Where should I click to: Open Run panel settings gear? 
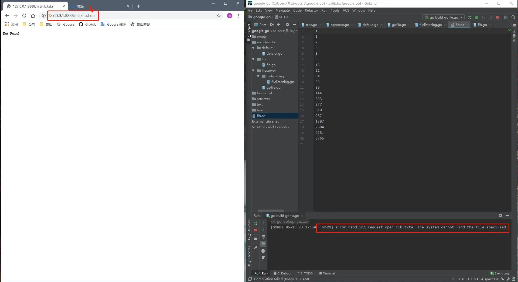click(501, 215)
